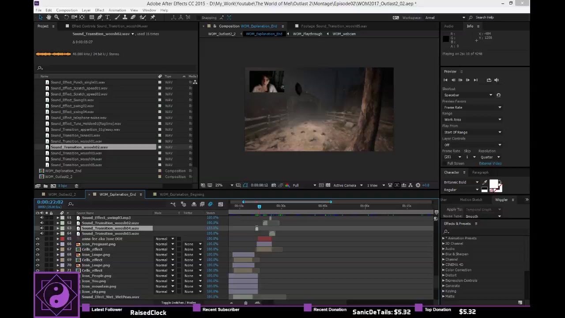Select the Puppet Pin tool

click(153, 17)
